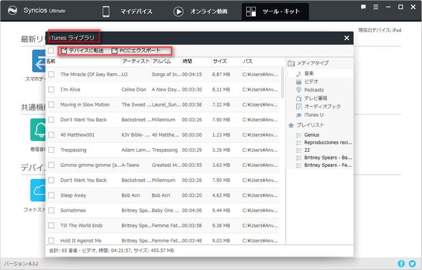The width and height of the screenshot is (422, 270).
Task: Check the box for Trespassing
Action: point(51,150)
